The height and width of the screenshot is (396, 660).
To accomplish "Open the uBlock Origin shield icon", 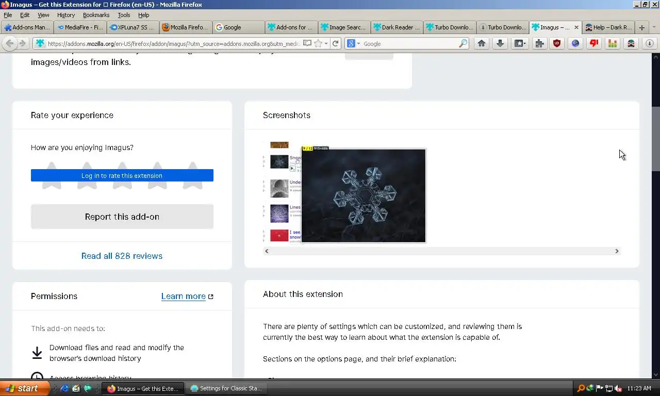I will coord(557,43).
